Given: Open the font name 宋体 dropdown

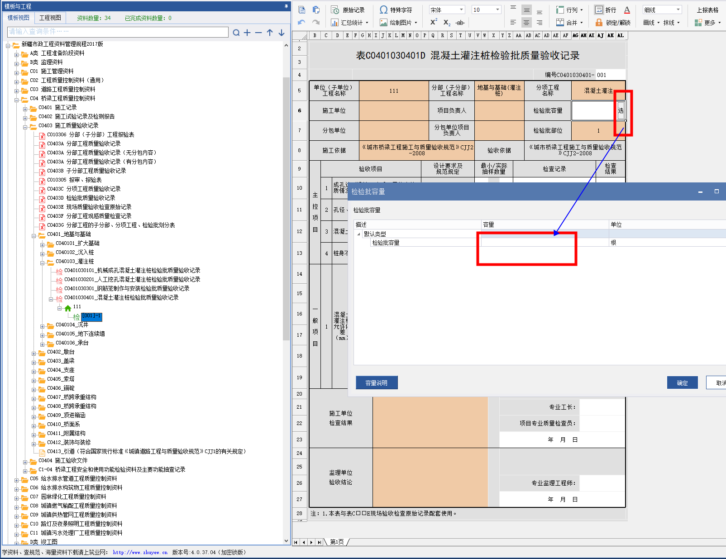Looking at the screenshot, I should 462,10.
